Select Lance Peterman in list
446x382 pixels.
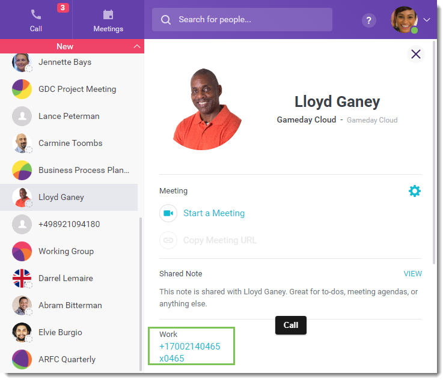pyautogui.click(x=69, y=116)
